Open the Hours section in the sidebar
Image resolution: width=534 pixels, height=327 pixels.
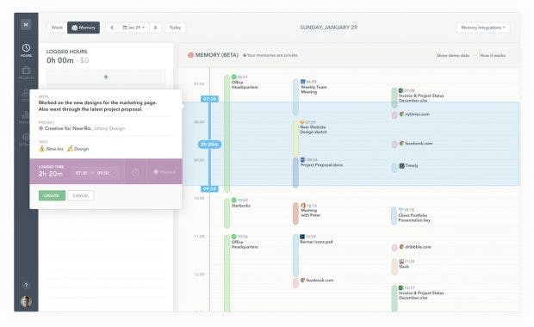[x=26, y=50]
